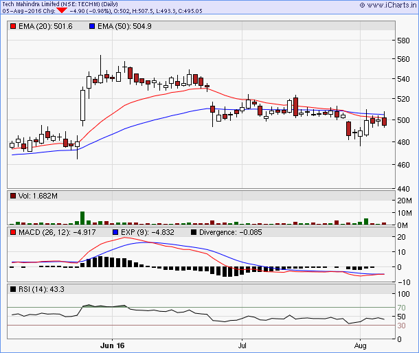419x353 pixels.
Task: Click the MACD axis label 20
Action: (401, 237)
